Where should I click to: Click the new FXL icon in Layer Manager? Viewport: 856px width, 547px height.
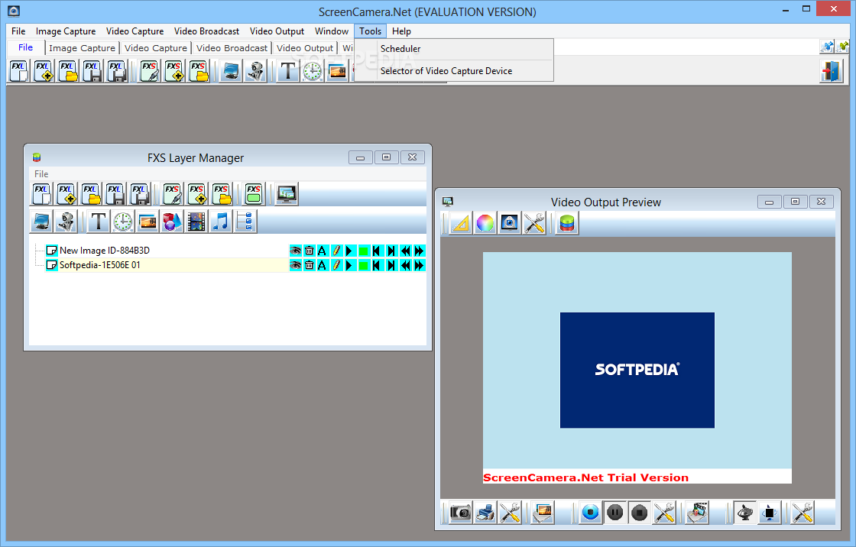[41, 194]
